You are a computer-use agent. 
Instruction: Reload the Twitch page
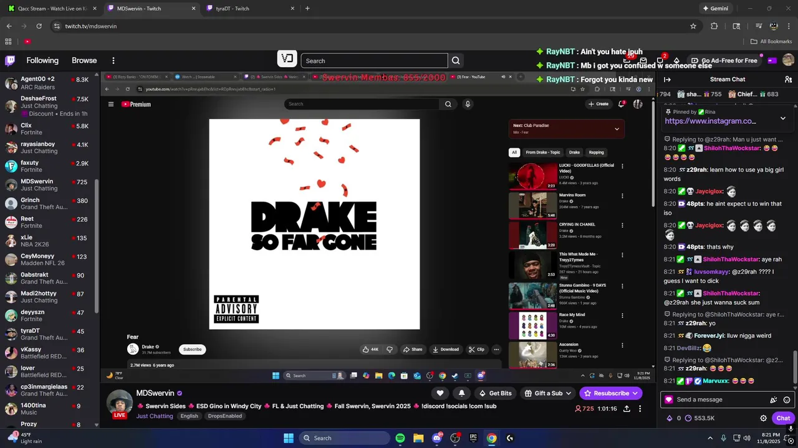pos(39,26)
